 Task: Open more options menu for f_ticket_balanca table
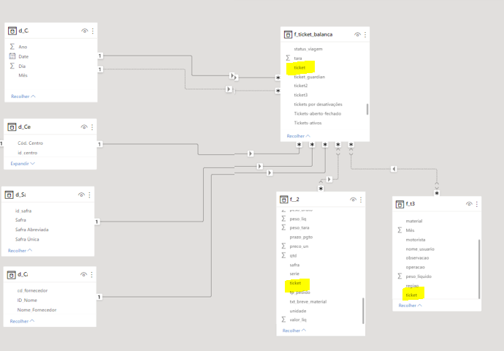[365, 34]
